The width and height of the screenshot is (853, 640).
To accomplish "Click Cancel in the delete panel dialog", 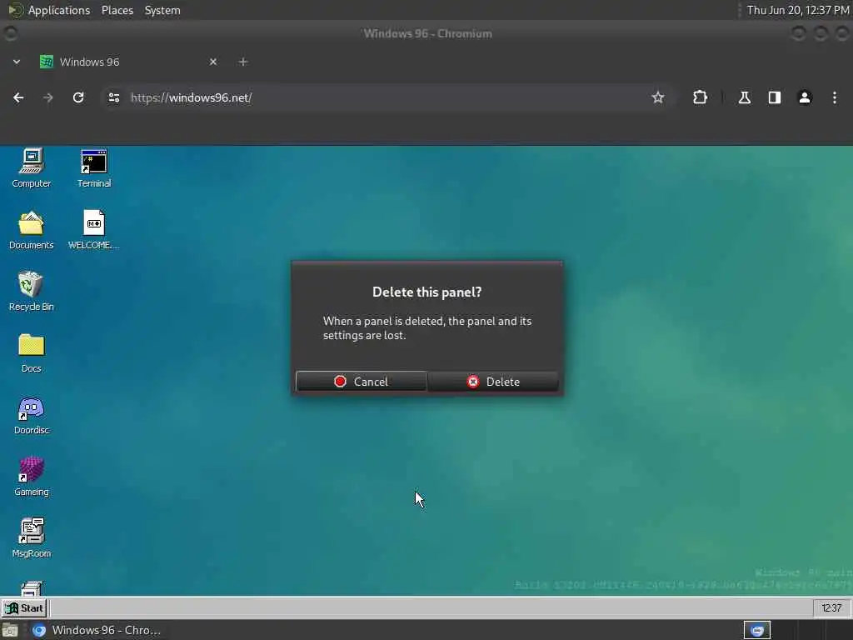I will click(x=362, y=382).
